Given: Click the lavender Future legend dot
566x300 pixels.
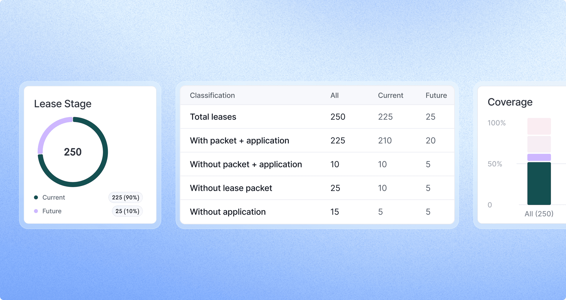Looking at the screenshot, I should [36, 211].
